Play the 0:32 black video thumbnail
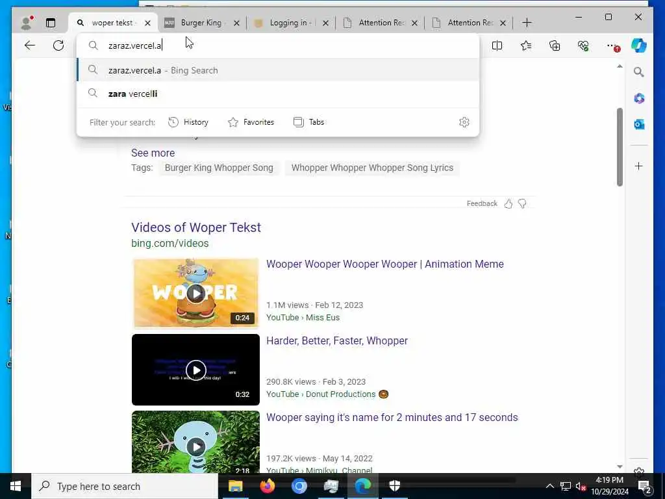The width and height of the screenshot is (665, 499). click(x=195, y=370)
